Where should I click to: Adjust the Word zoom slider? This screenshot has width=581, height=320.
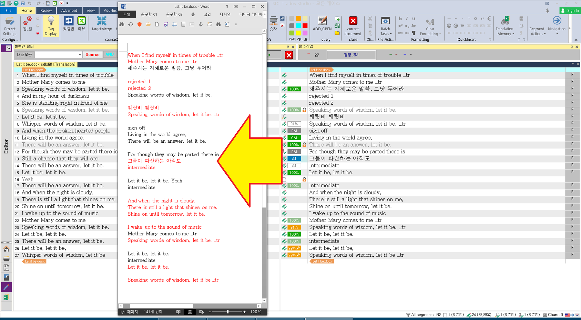tap(228, 312)
